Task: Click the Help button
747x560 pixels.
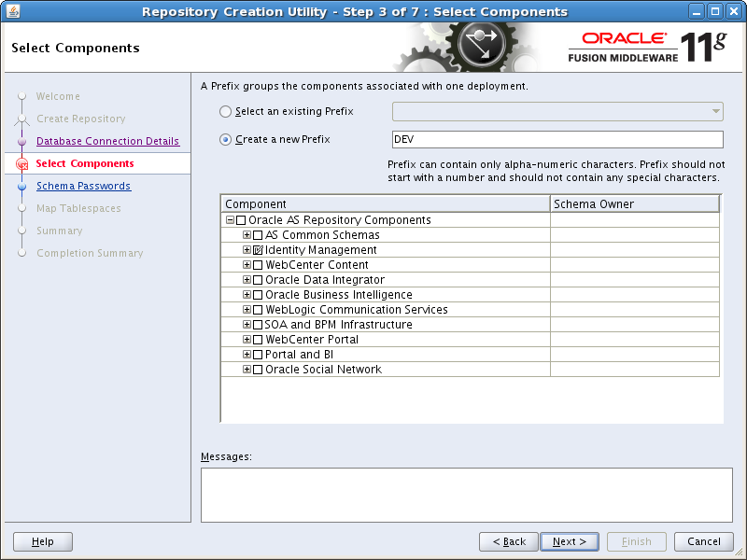Action: click(43, 541)
